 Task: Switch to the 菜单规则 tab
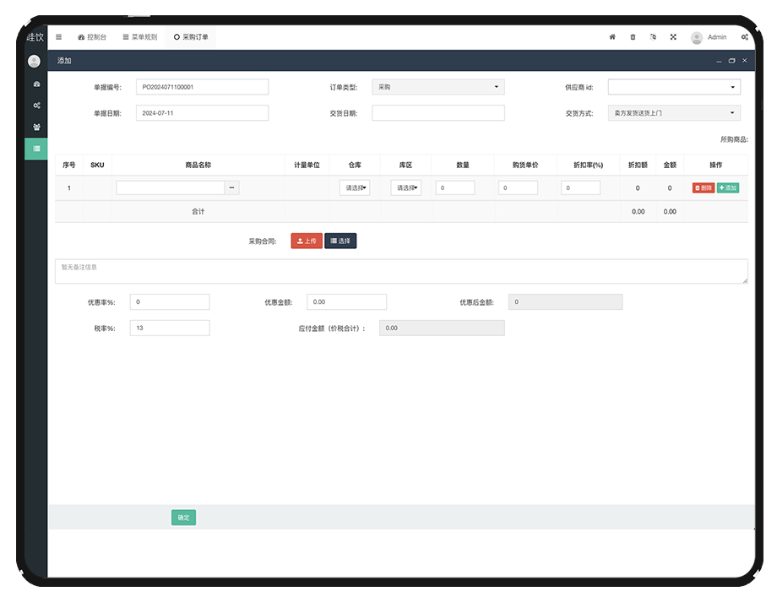coord(139,37)
